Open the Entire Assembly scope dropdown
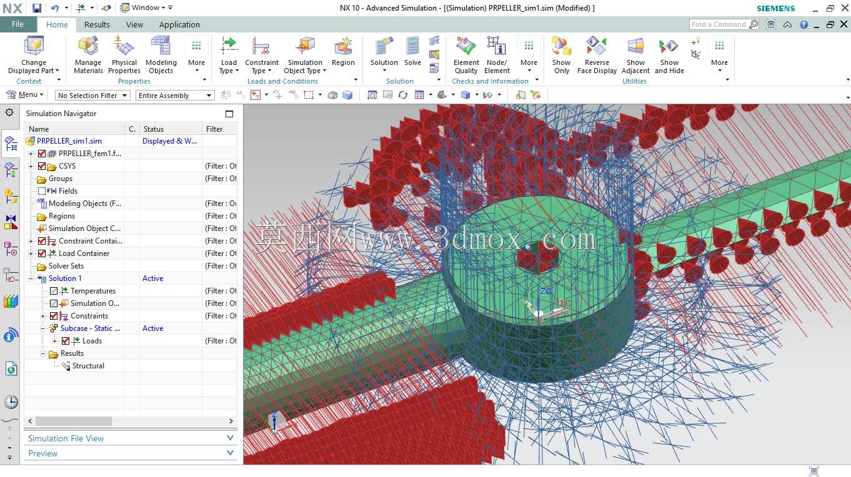 175,96
